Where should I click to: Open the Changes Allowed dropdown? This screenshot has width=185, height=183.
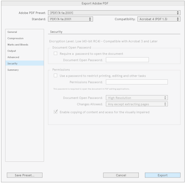(137, 104)
